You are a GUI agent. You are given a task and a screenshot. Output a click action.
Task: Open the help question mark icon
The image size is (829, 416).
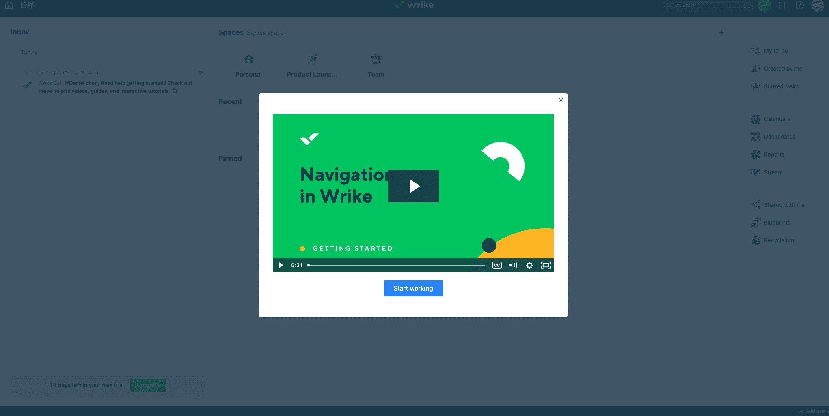click(x=799, y=5)
